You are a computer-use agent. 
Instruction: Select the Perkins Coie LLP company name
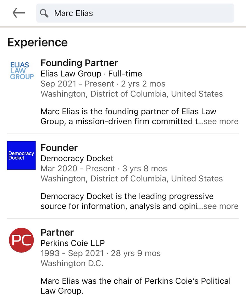[x=73, y=243]
